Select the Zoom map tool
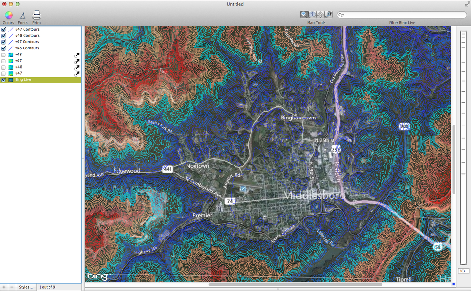The image size is (471, 291). click(304, 14)
